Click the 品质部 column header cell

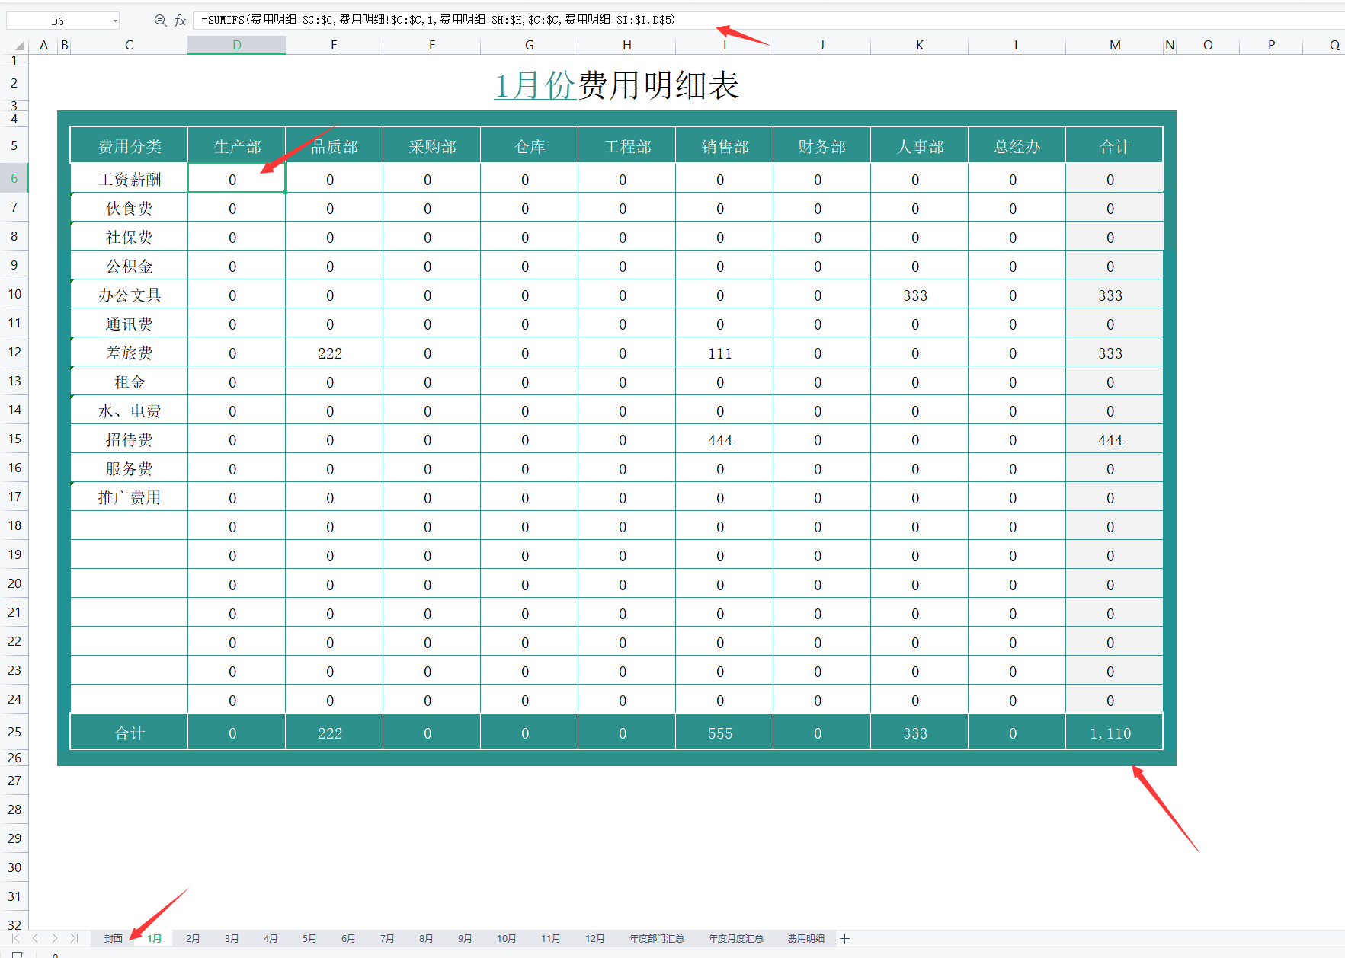(x=335, y=146)
